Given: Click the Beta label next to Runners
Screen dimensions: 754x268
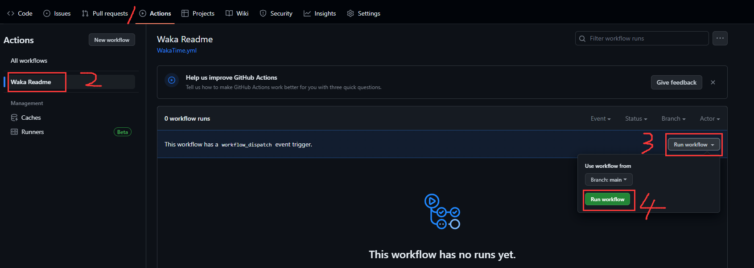Looking at the screenshot, I should point(123,132).
